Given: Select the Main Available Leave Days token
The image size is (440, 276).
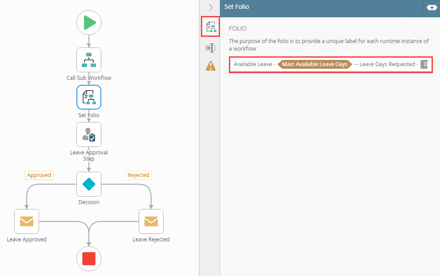Looking at the screenshot, I should tap(315, 64).
